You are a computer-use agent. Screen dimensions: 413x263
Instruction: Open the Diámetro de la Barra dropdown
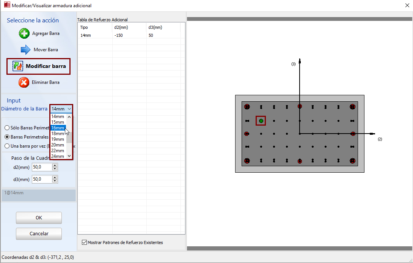click(61, 109)
